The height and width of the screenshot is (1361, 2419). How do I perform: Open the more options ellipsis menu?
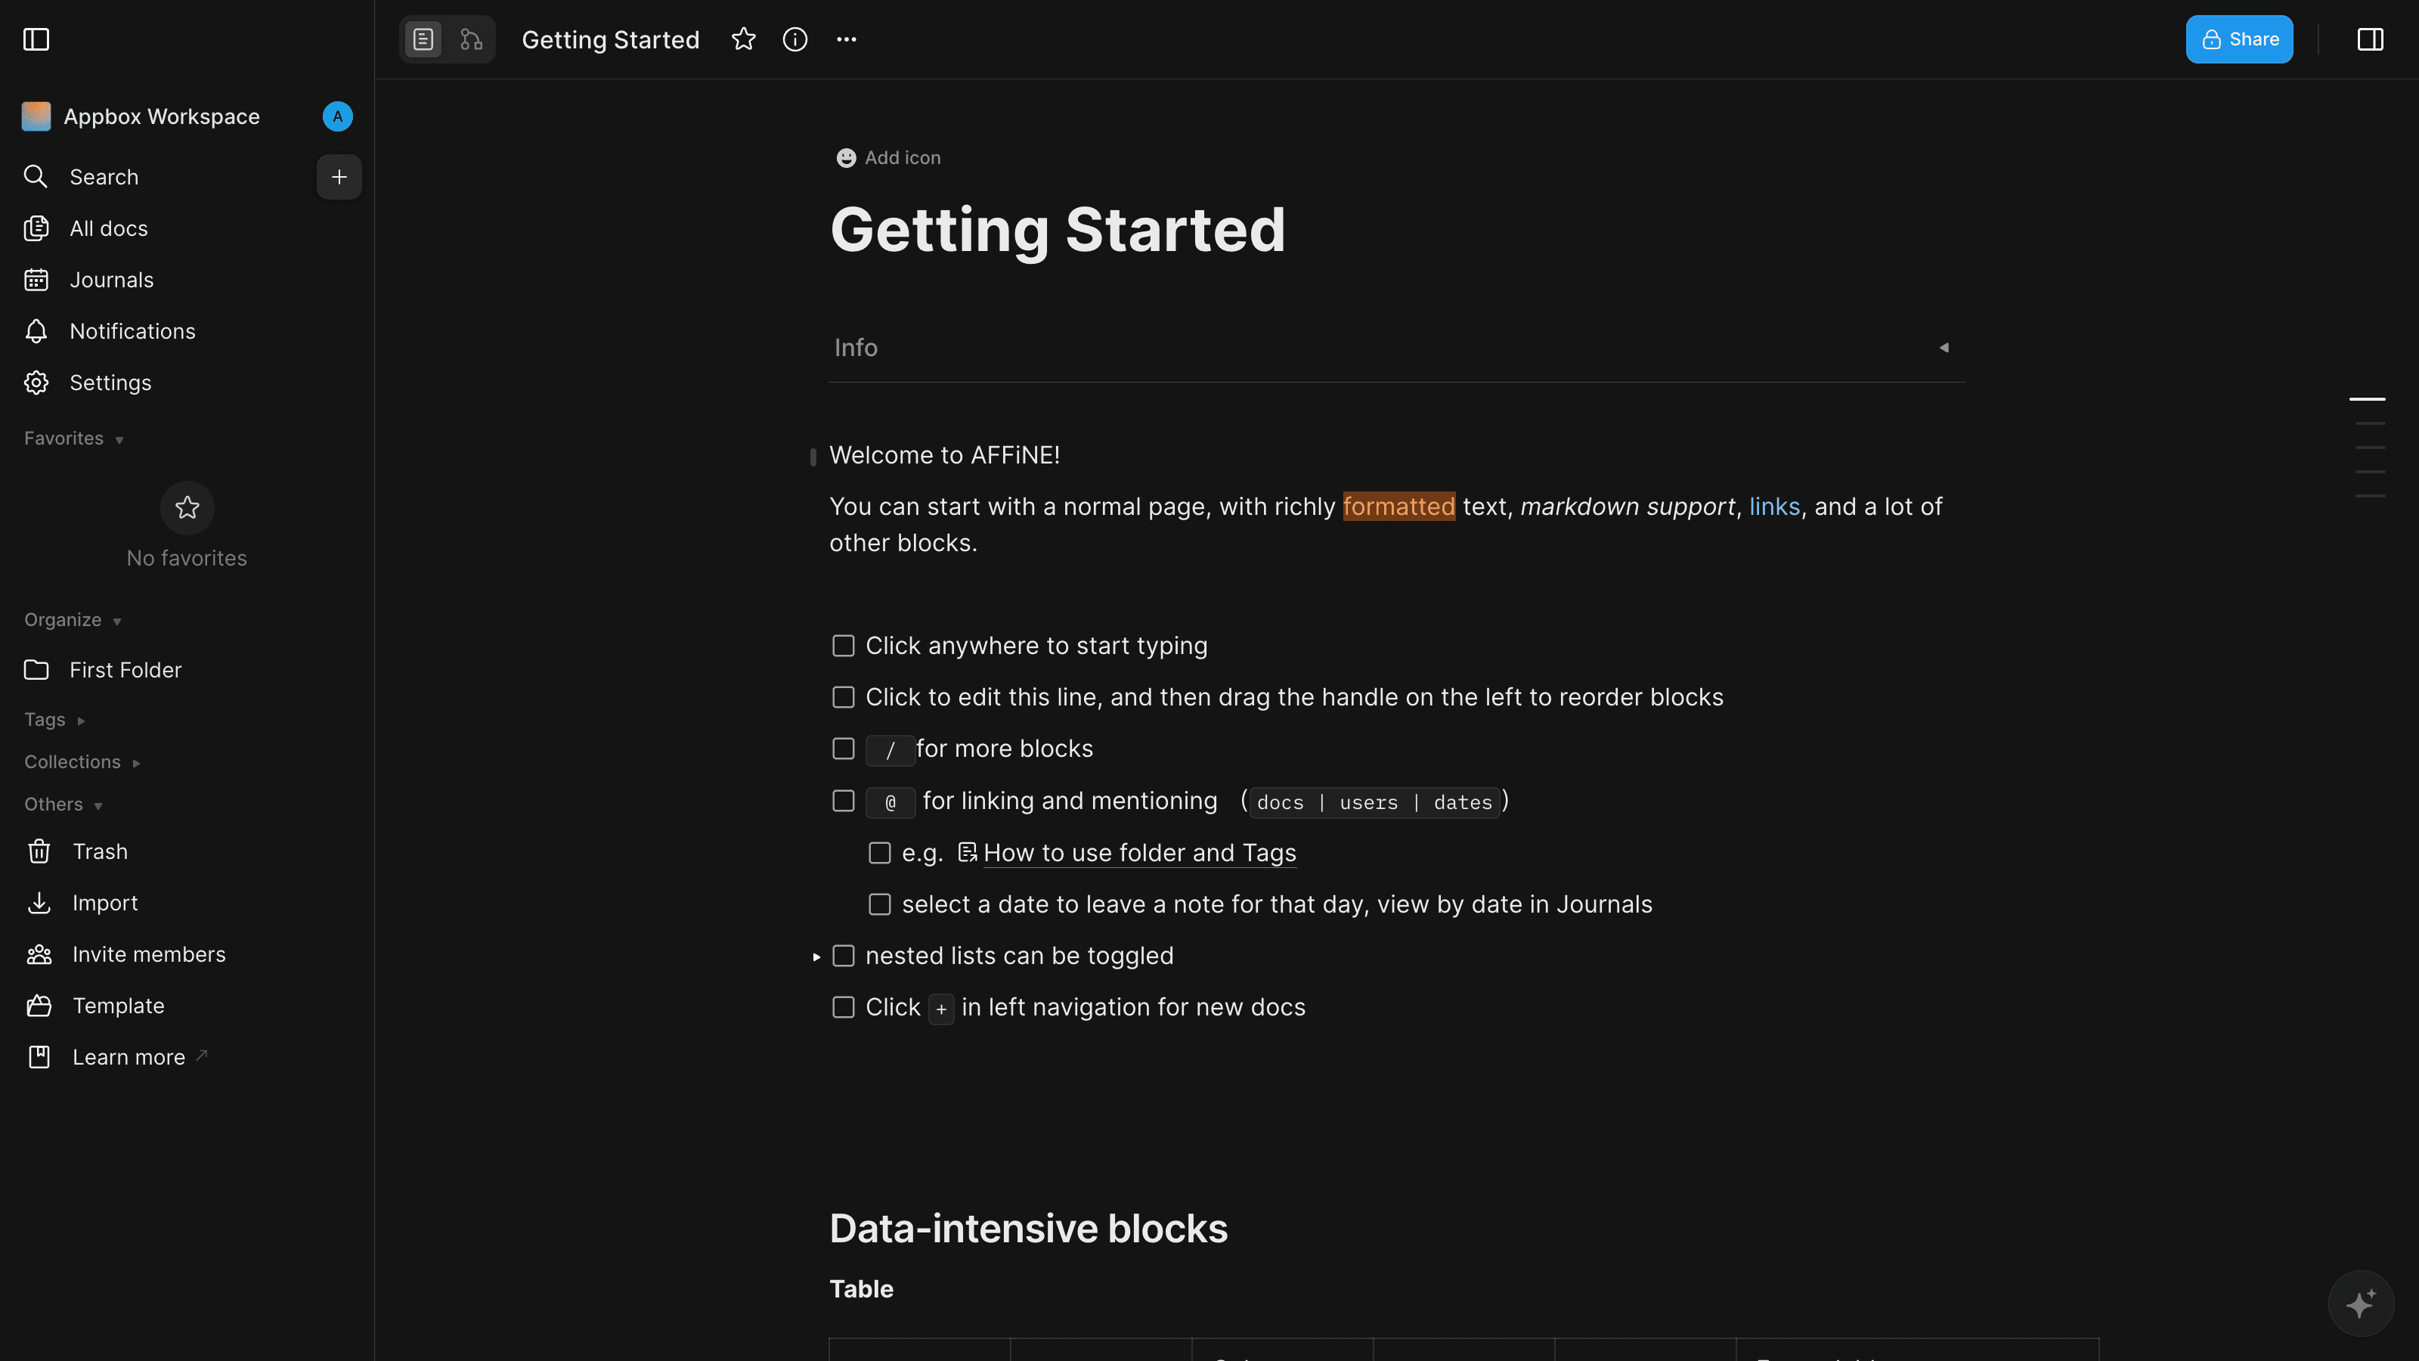pos(846,39)
